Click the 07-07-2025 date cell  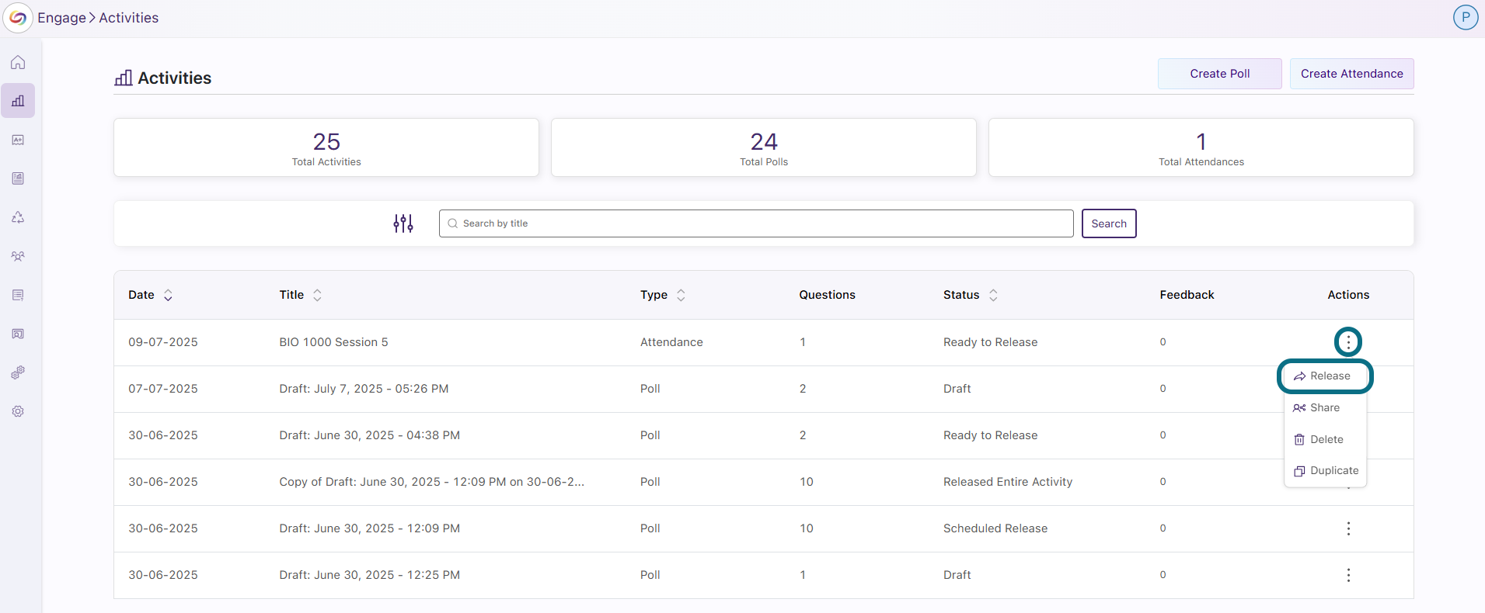(163, 389)
